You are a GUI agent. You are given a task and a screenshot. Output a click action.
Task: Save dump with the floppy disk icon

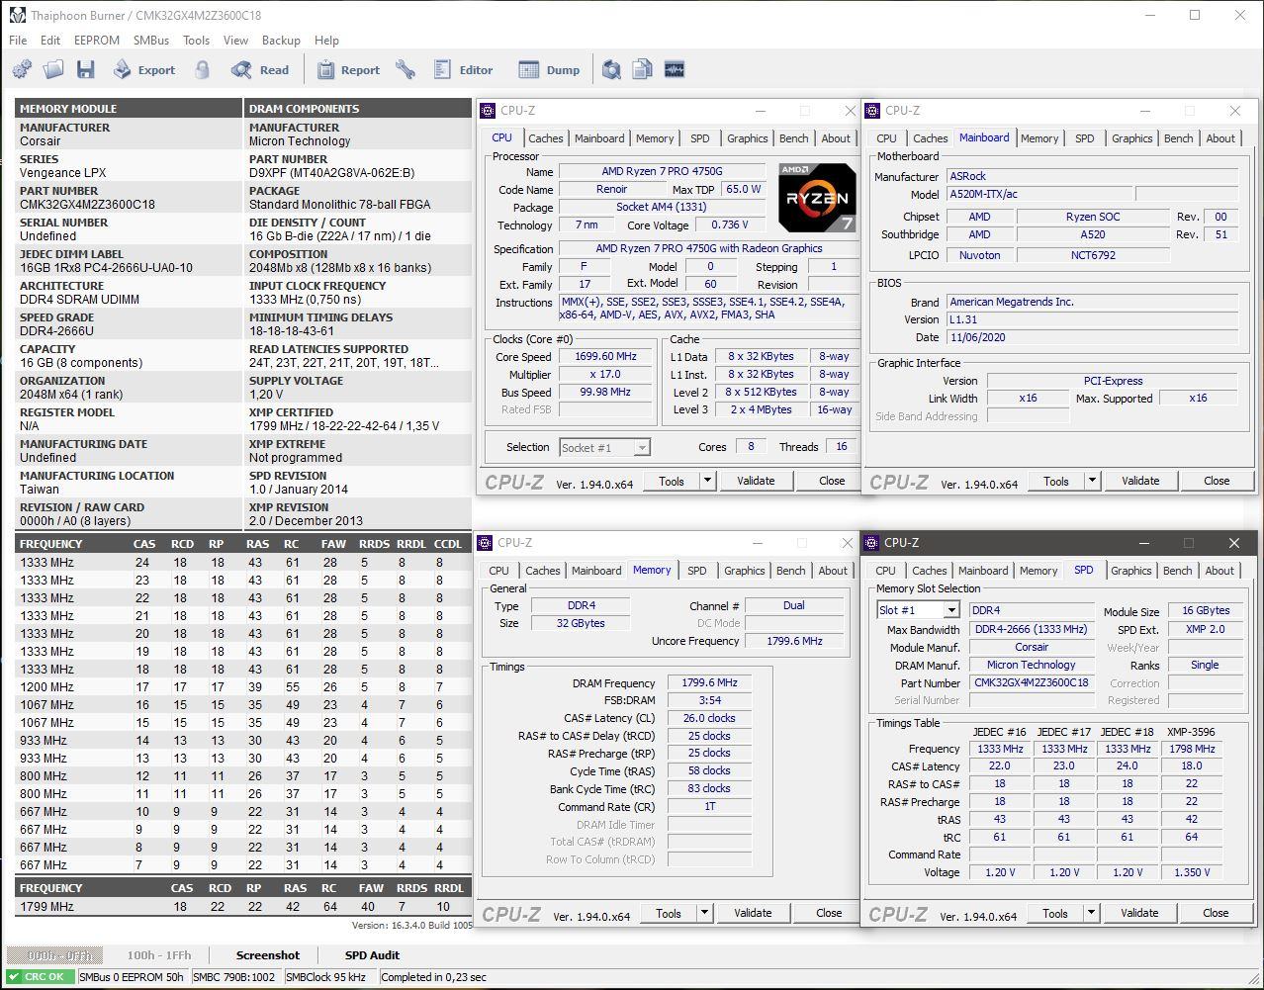pyautogui.click(x=86, y=69)
